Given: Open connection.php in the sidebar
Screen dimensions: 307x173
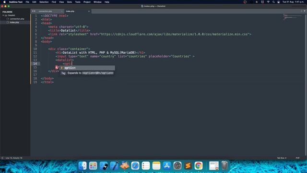Looking at the screenshot, I should tap(17, 19).
